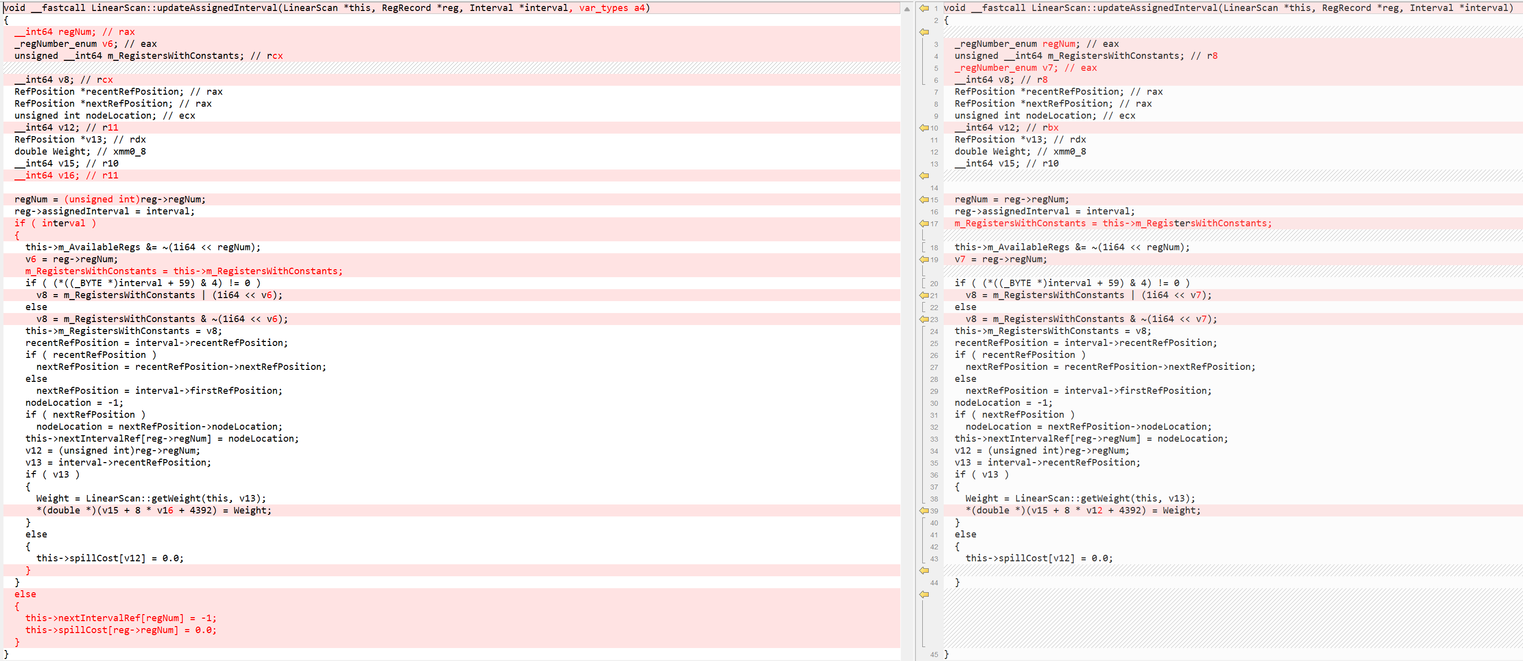Click merge arrow at line 21
Image resolution: width=1523 pixels, height=661 pixels.
(923, 295)
